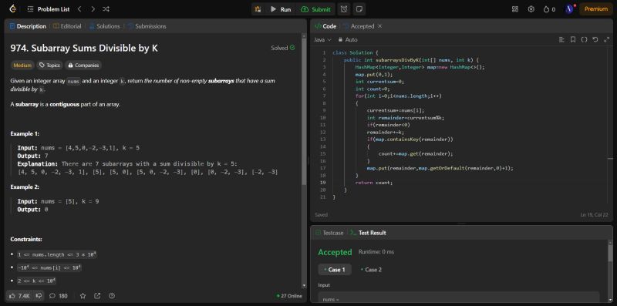This screenshot has width=617, height=306.
Task: Open the help question mark icon
Action: pos(112,296)
